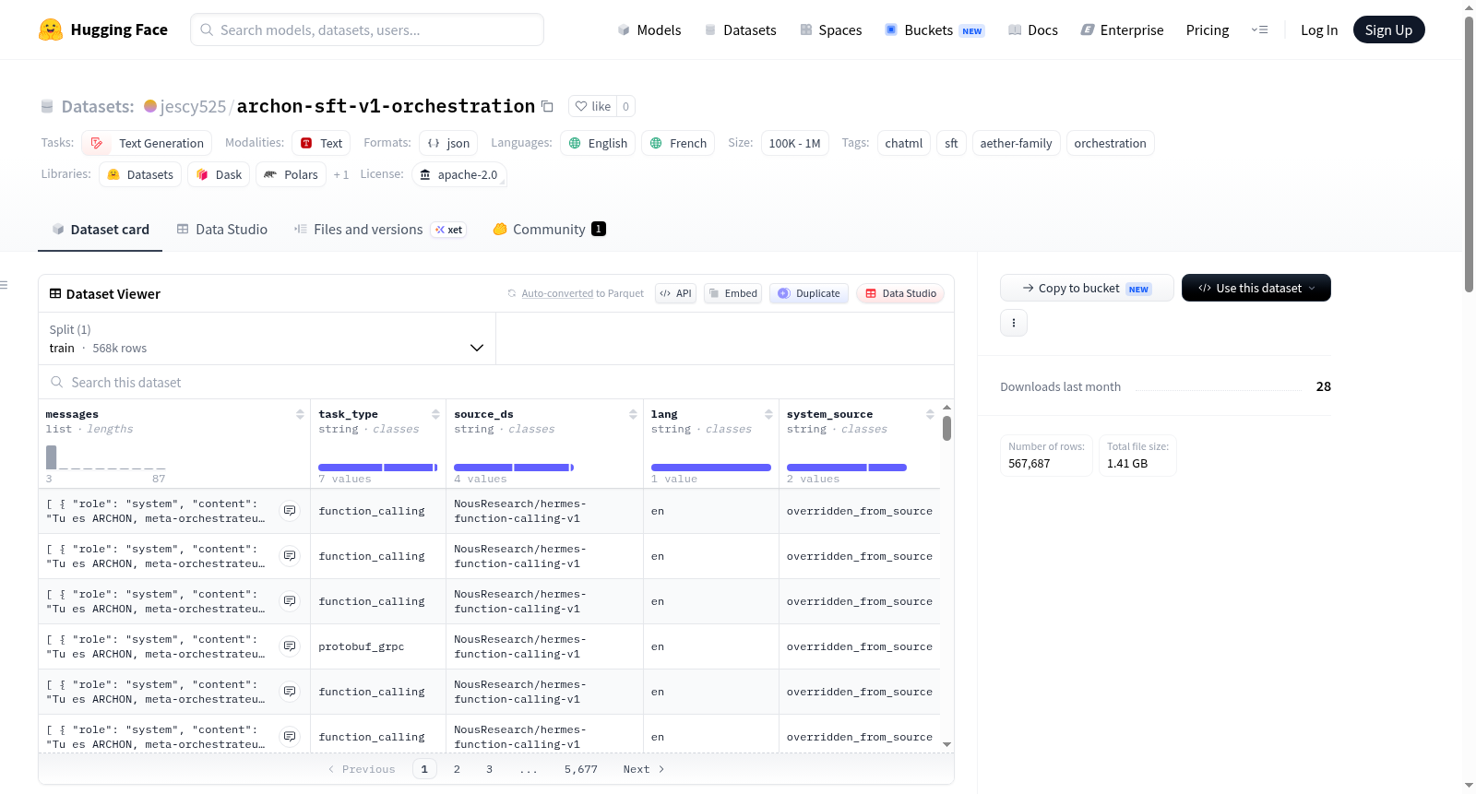This screenshot has width=1476, height=794.
Task: Open the three-dot more options button
Action: tap(1014, 323)
